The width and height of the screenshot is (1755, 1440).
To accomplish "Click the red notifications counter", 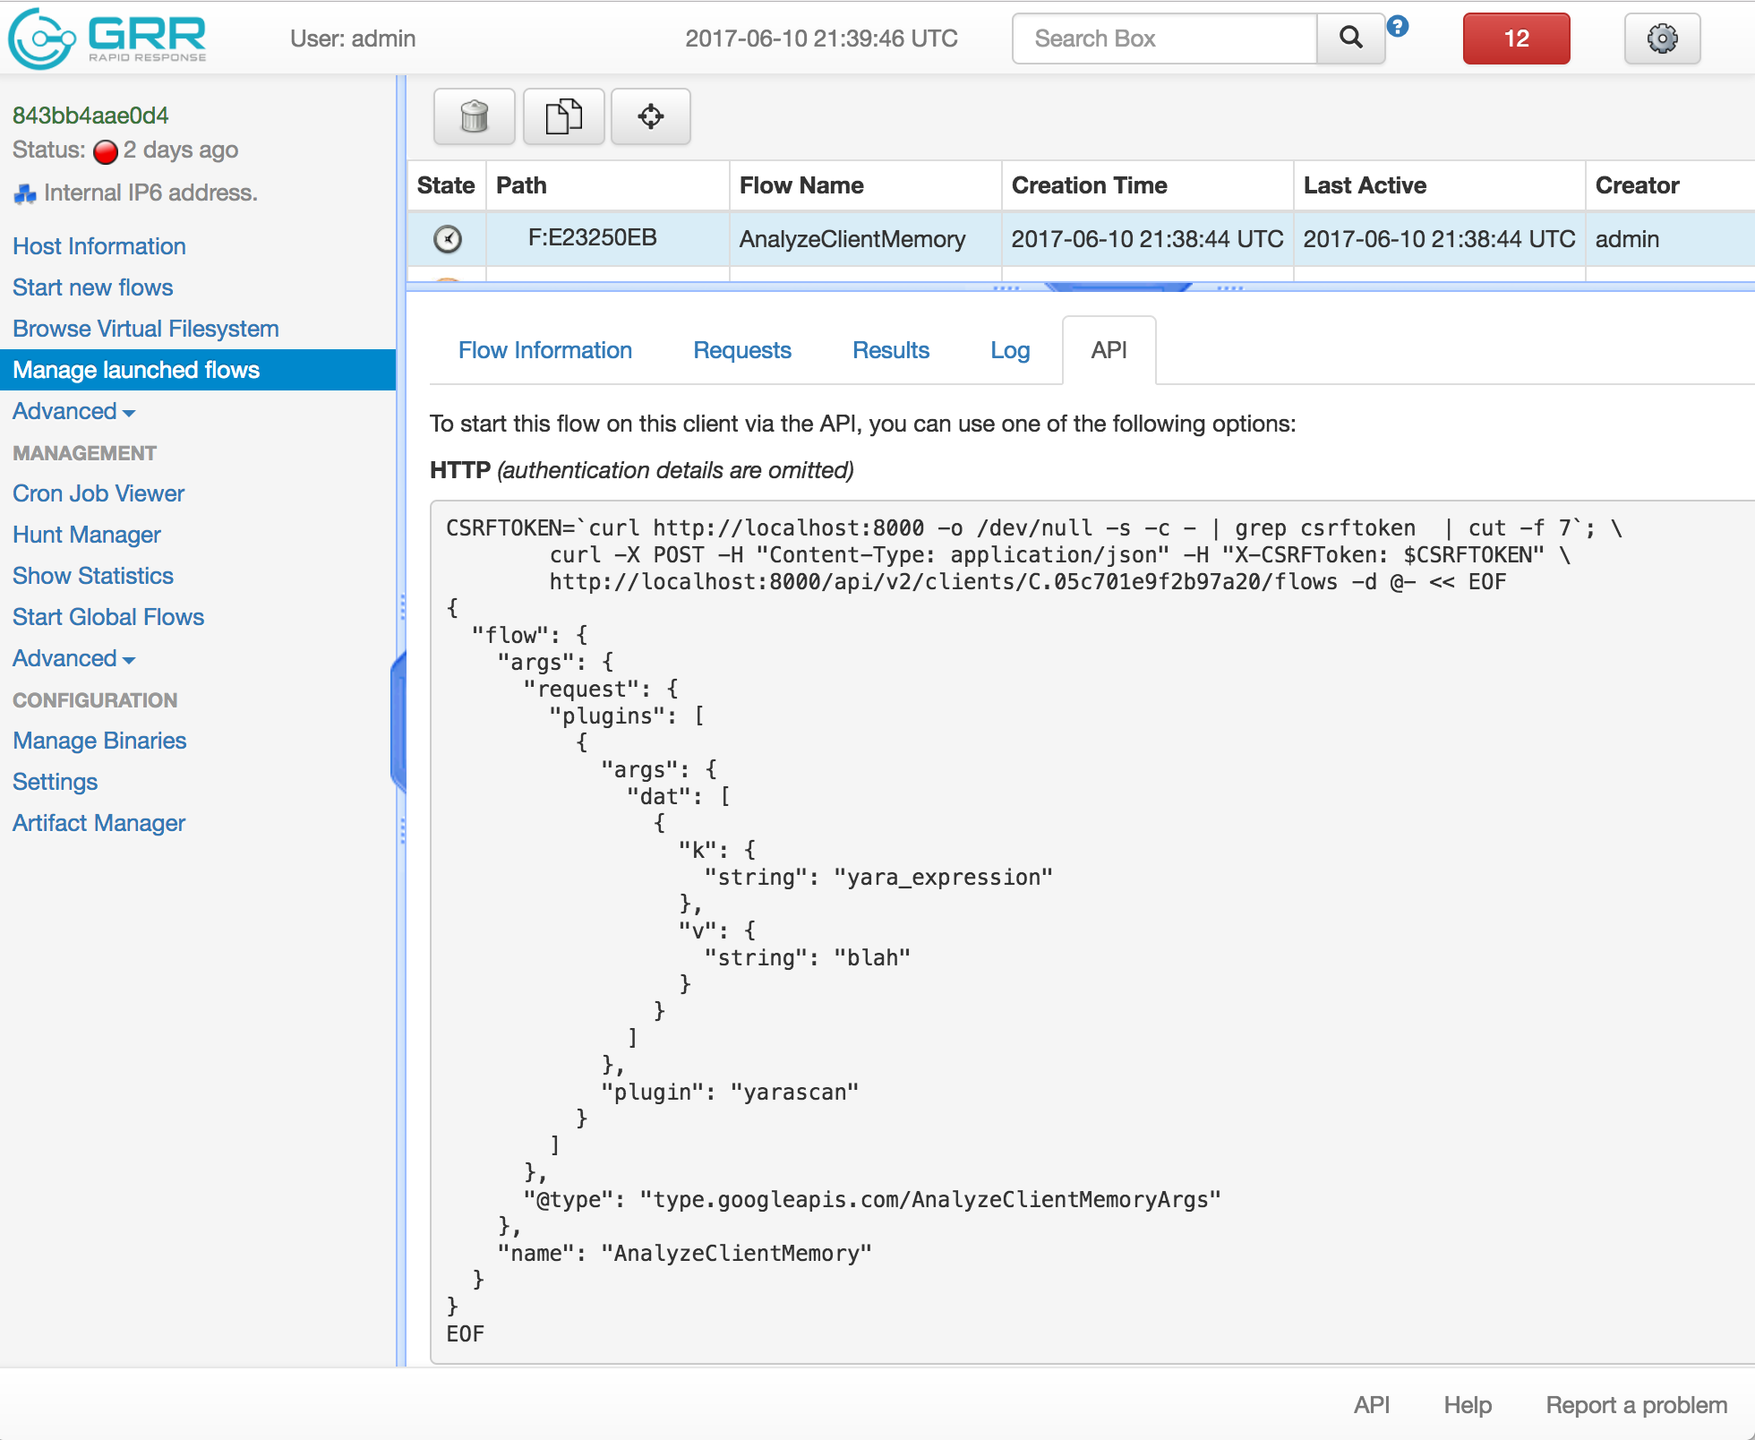I will (x=1516, y=39).
